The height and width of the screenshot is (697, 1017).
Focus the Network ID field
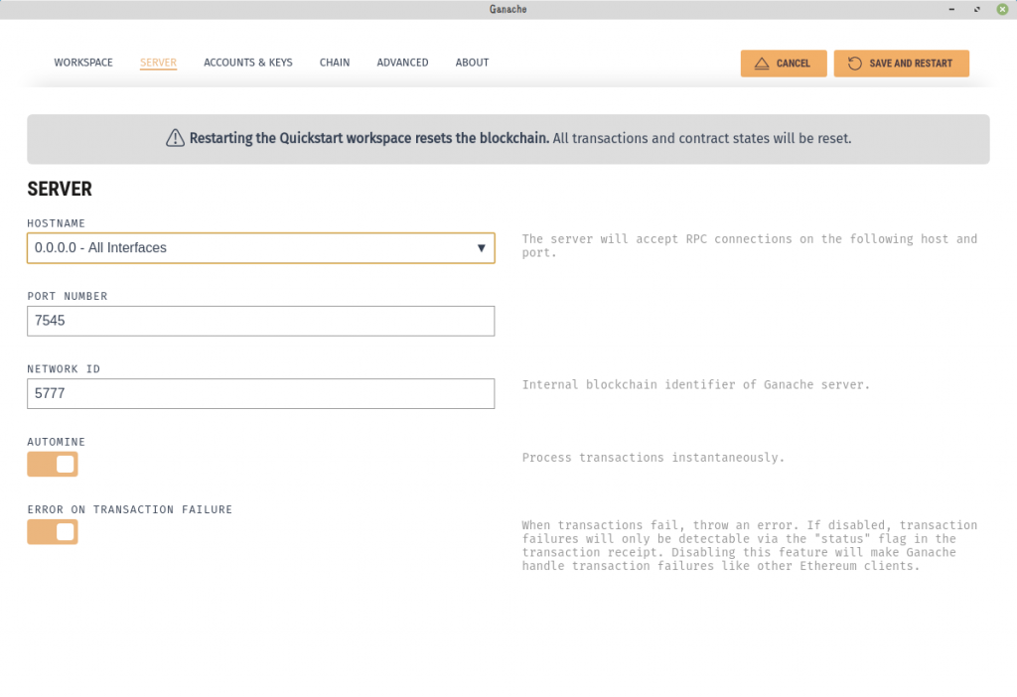[x=261, y=393]
